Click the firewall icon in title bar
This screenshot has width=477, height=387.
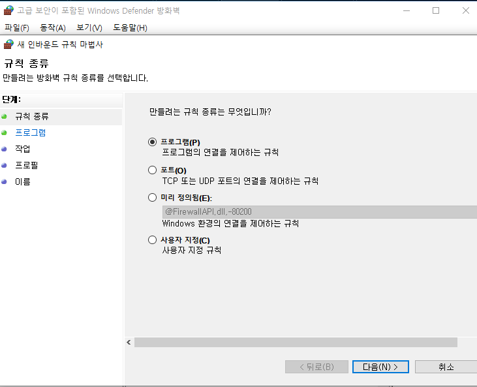pos(8,10)
